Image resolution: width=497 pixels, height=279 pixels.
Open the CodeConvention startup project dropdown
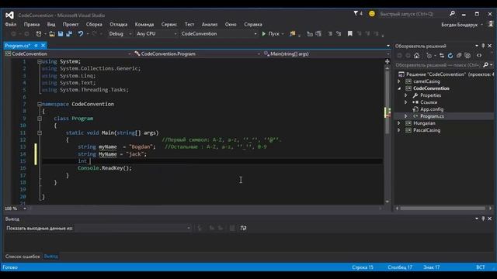pos(219,33)
